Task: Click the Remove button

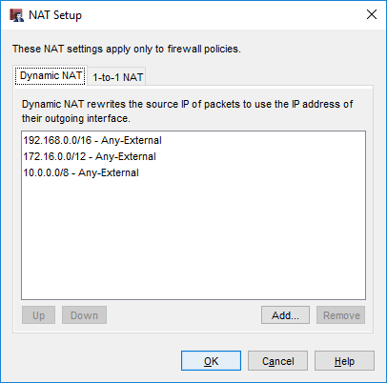Action: click(x=340, y=315)
